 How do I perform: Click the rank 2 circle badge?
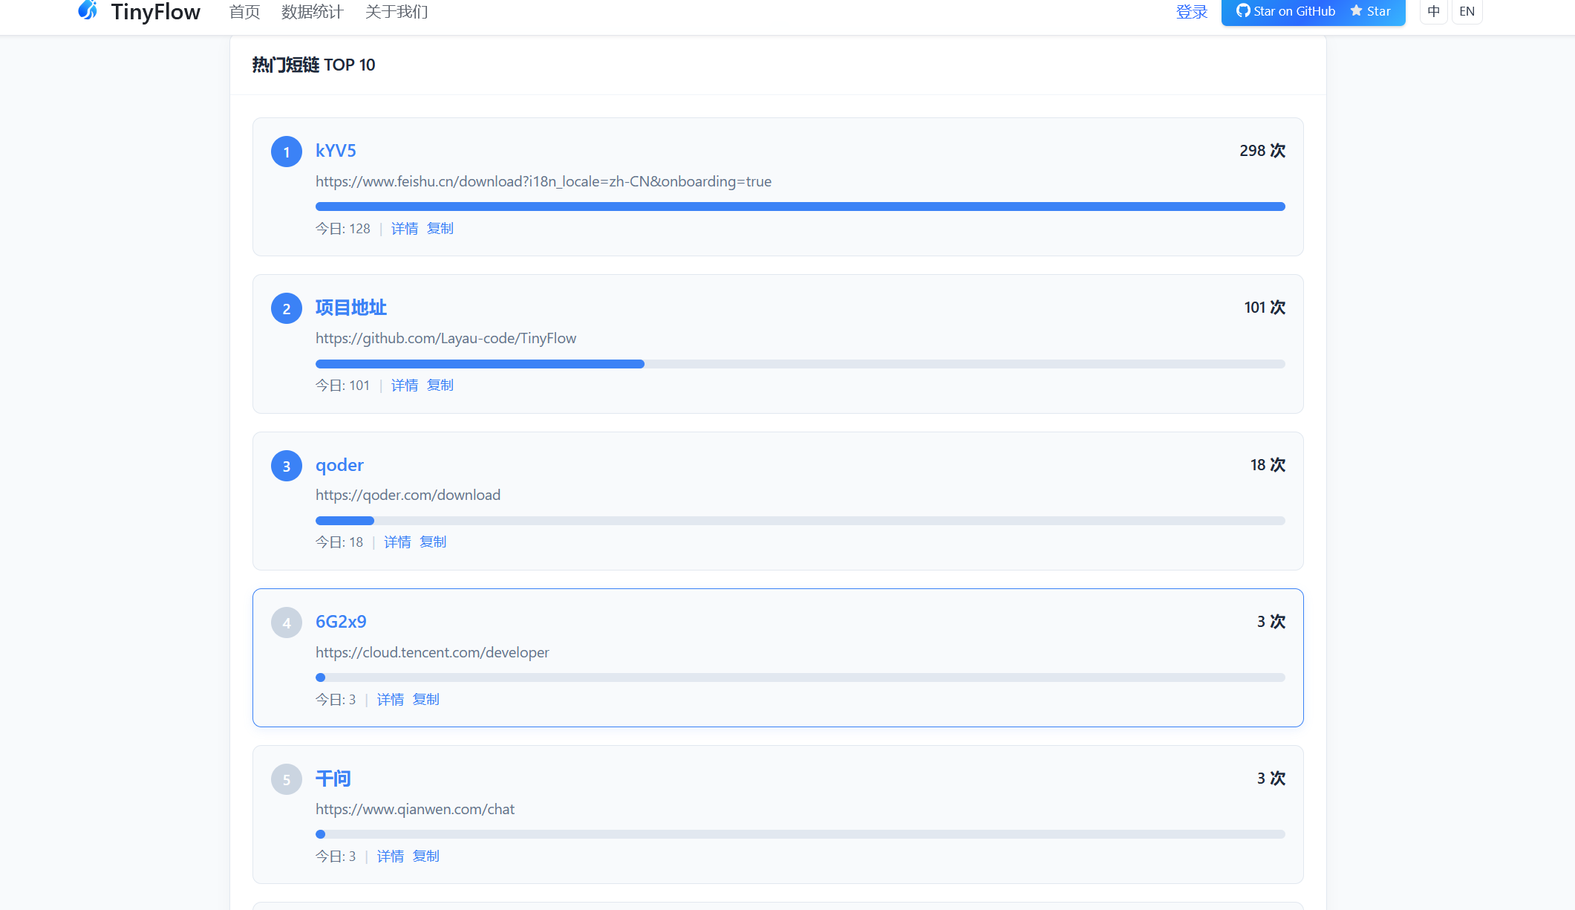click(287, 308)
